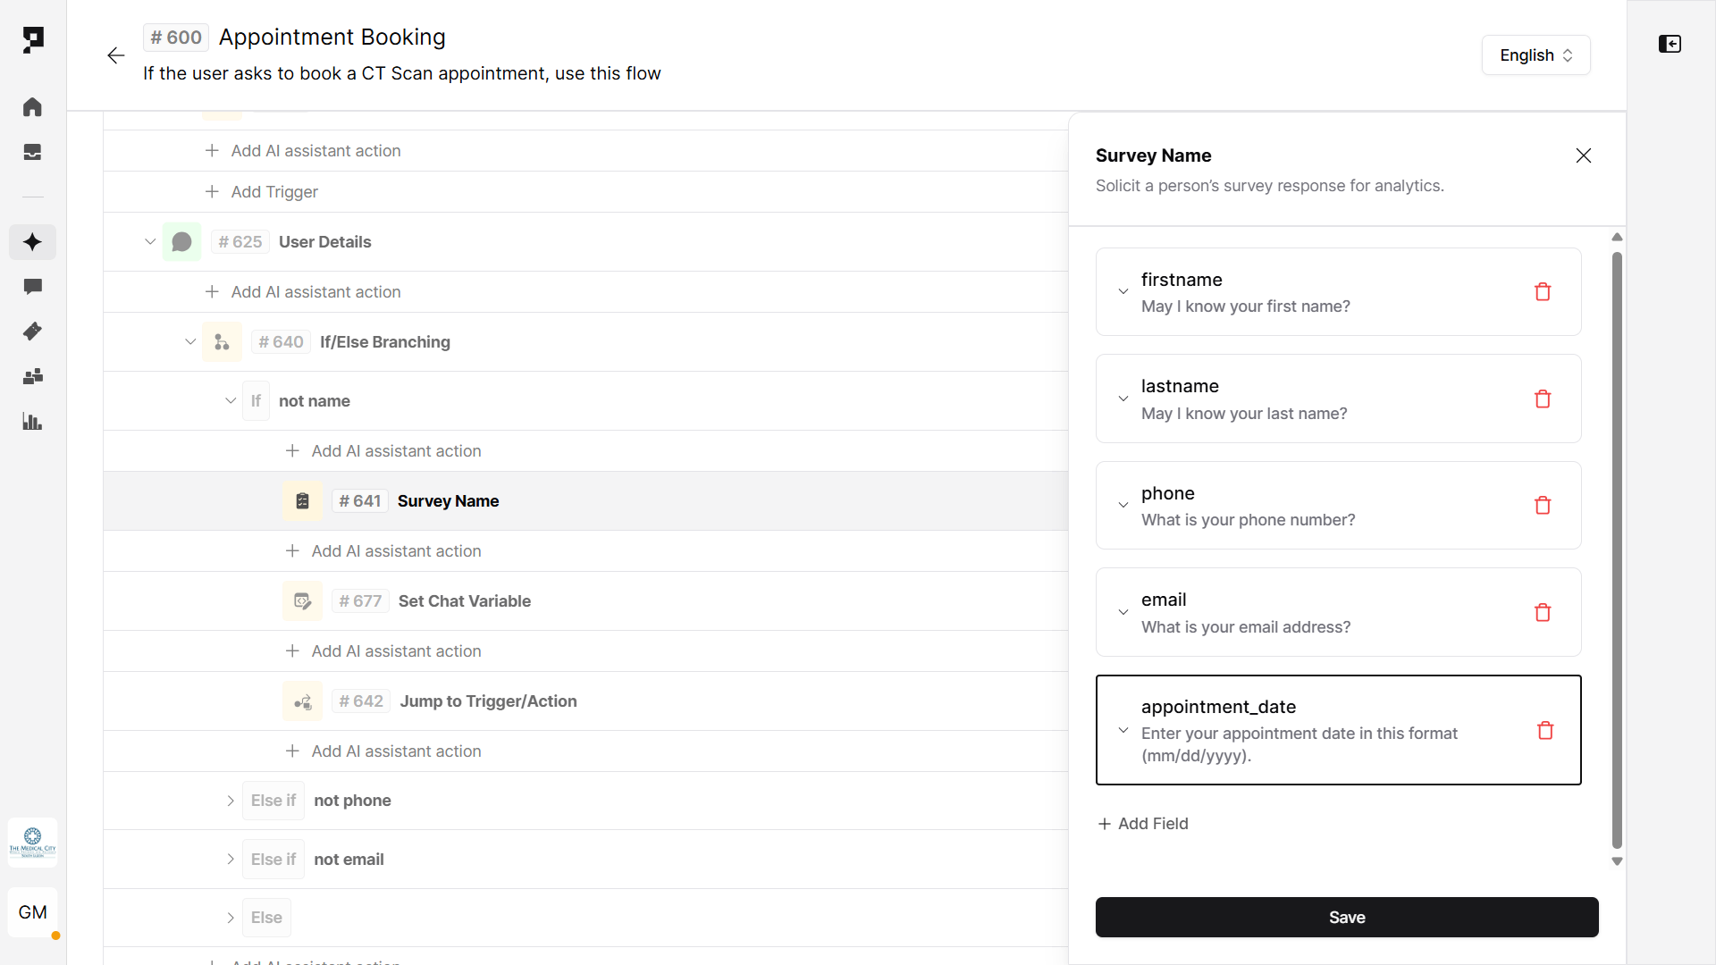Viewport: 1716px width, 965px height.
Task: Open the English language dropdown
Action: point(1535,55)
